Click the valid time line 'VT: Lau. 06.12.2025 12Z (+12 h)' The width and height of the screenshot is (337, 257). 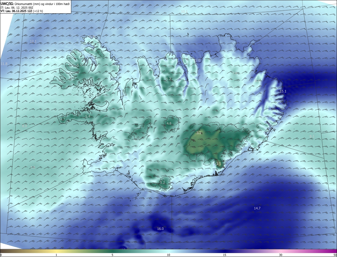22,11
